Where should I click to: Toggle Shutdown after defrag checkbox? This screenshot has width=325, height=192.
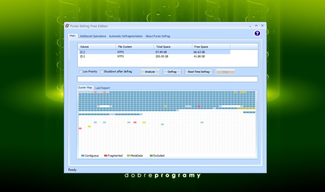click(102, 71)
